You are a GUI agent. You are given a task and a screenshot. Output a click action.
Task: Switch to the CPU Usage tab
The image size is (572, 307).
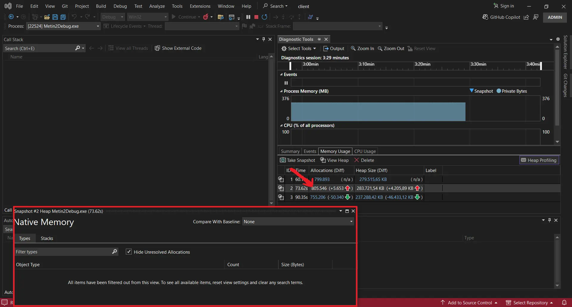pyautogui.click(x=365, y=151)
